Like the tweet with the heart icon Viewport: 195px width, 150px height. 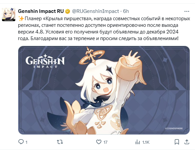[99, 142]
